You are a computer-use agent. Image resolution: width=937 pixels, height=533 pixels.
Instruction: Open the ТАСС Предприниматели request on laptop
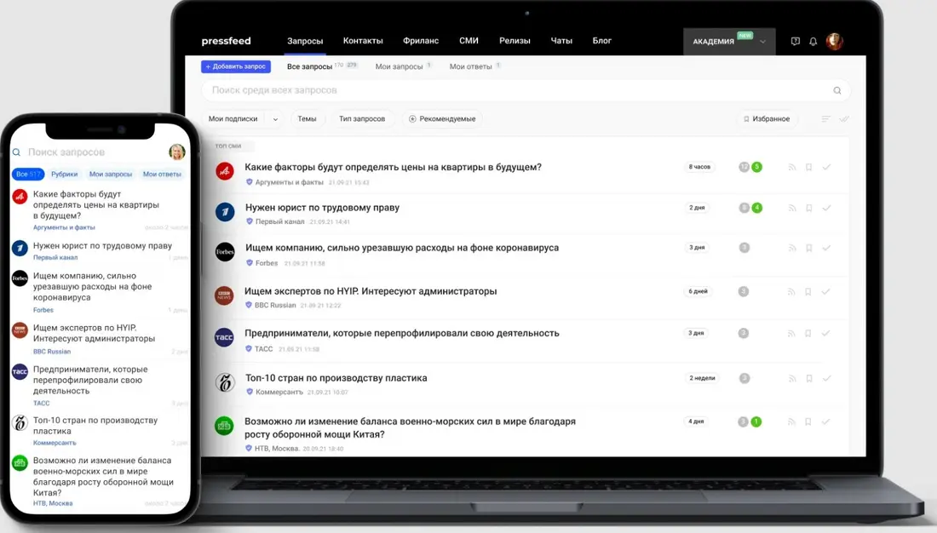(401, 333)
